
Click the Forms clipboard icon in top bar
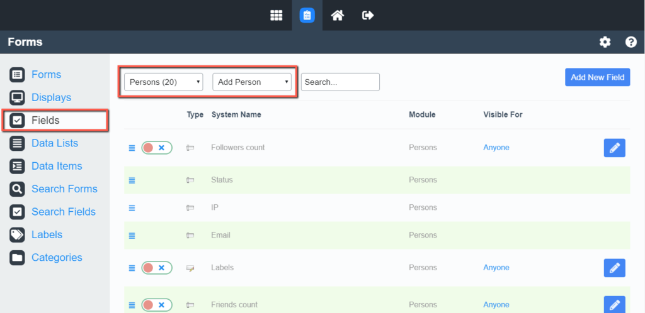click(307, 16)
